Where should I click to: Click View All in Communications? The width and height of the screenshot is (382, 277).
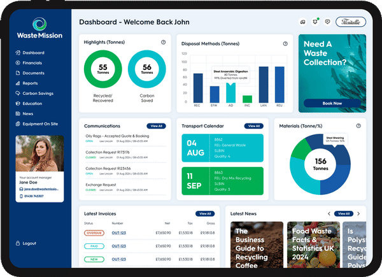tap(155, 126)
